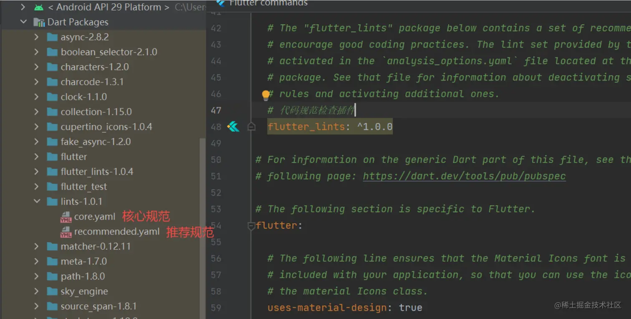
Task: Click the Flutter commands bar icon
Action: [x=221, y=3]
